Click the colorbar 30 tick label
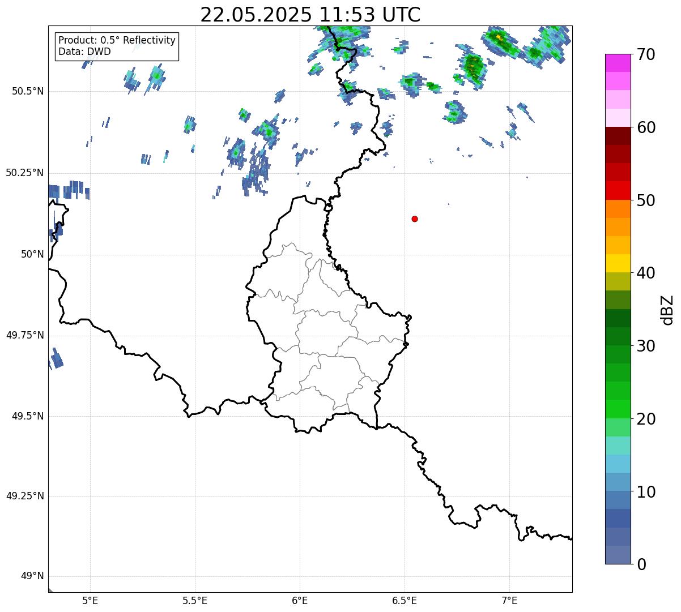Image resolution: width=681 pixels, height=612 pixels. pos(646,346)
